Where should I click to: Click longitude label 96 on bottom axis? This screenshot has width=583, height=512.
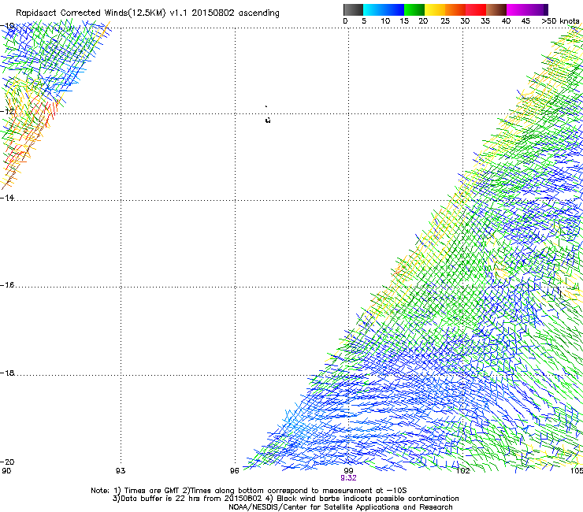pos(234,471)
